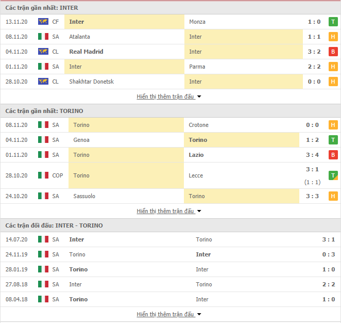
Task: Select the 24.11.19 Torino vs Inter row
Action: [x=170, y=254]
